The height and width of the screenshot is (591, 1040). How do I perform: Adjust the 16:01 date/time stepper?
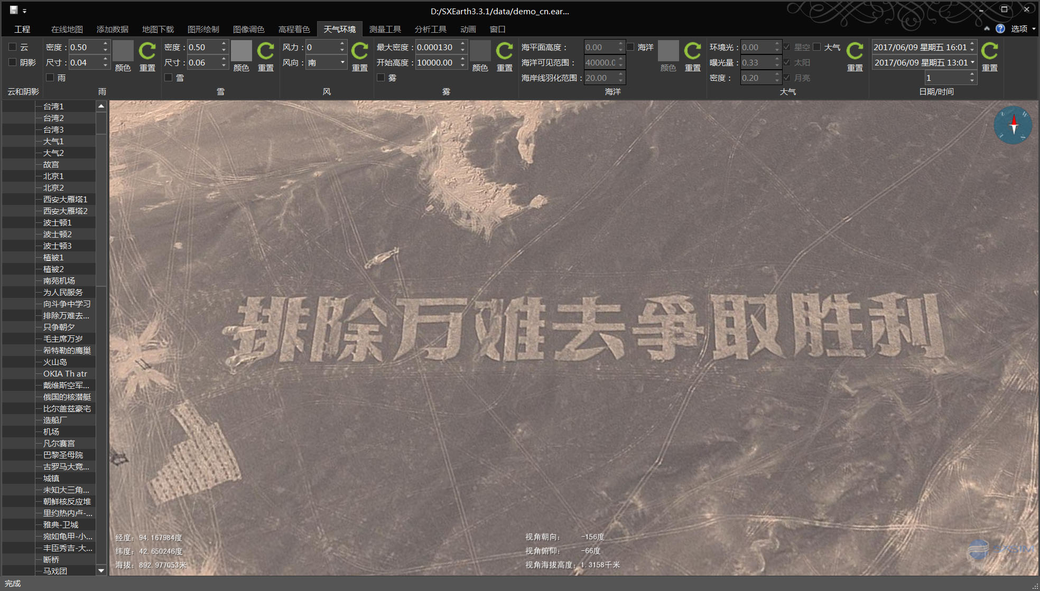pos(972,47)
